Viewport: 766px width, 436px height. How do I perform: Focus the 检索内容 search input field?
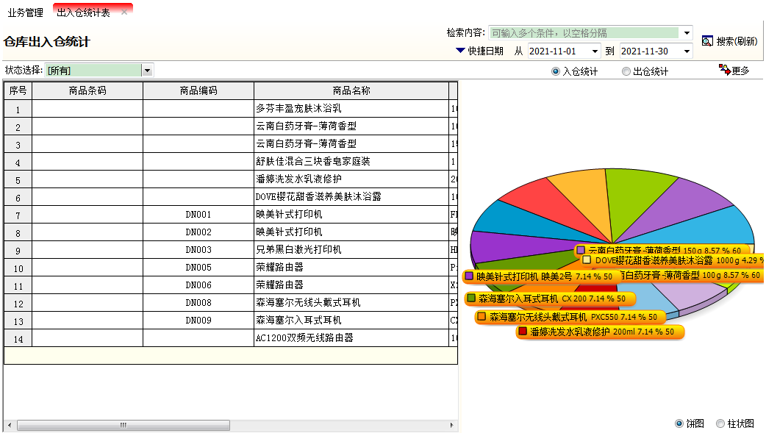584,33
